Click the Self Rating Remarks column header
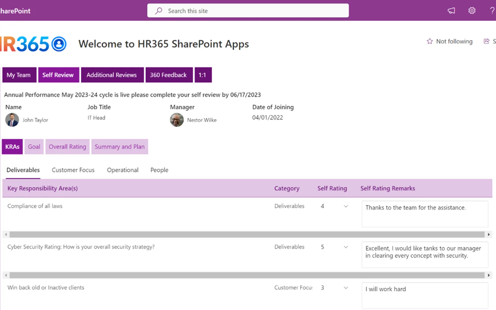496x310 pixels. pyautogui.click(x=387, y=188)
